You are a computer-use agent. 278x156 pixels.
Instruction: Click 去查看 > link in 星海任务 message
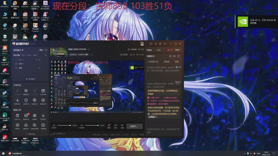click(x=152, y=117)
